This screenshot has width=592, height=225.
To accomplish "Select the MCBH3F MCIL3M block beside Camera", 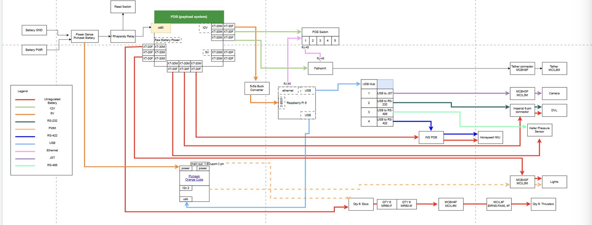I will pos(522,93).
